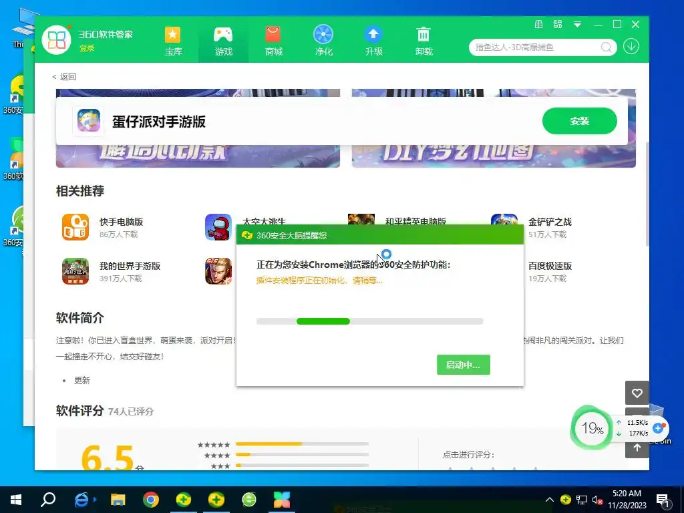Launch Google Chrome from taskbar
The height and width of the screenshot is (513, 684).
coord(150,500)
